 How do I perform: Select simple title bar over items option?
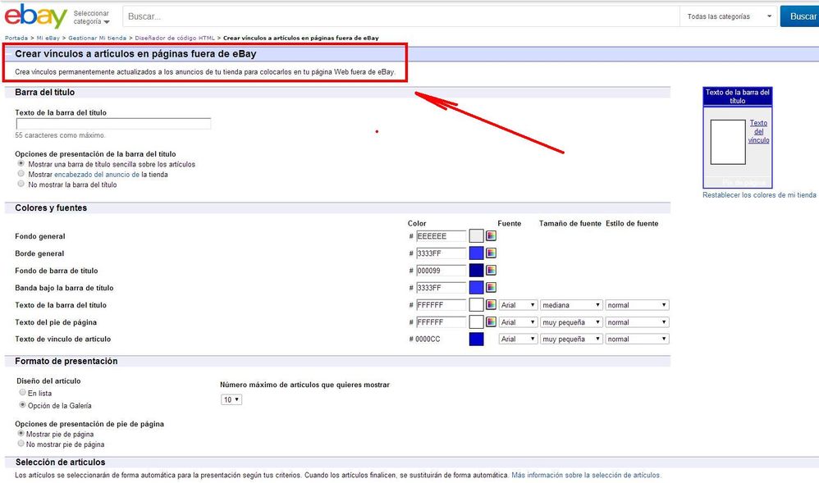[x=21, y=163]
